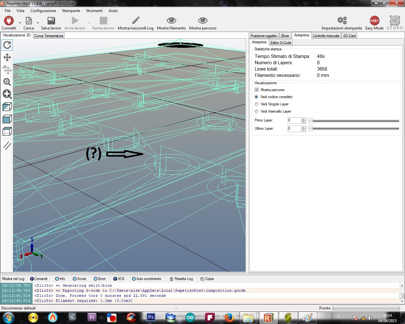
Task: Select the move viewpoint tool
Action: pos(7,57)
